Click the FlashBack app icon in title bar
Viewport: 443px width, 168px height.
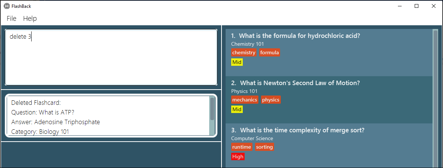(x=7, y=6)
